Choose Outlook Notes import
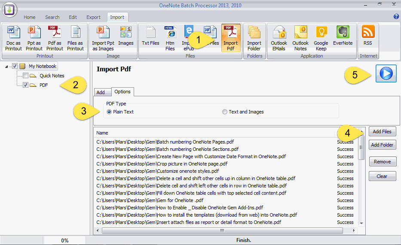 300,38
